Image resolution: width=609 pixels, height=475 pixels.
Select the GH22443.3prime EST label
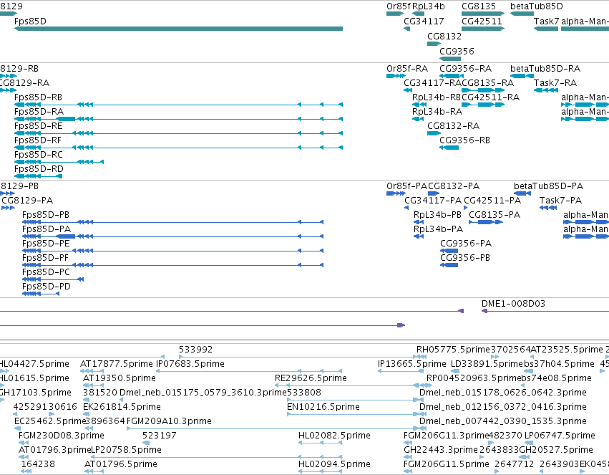coord(440,450)
